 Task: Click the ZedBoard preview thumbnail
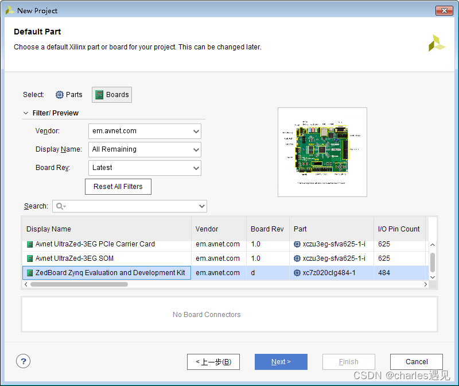click(322, 152)
